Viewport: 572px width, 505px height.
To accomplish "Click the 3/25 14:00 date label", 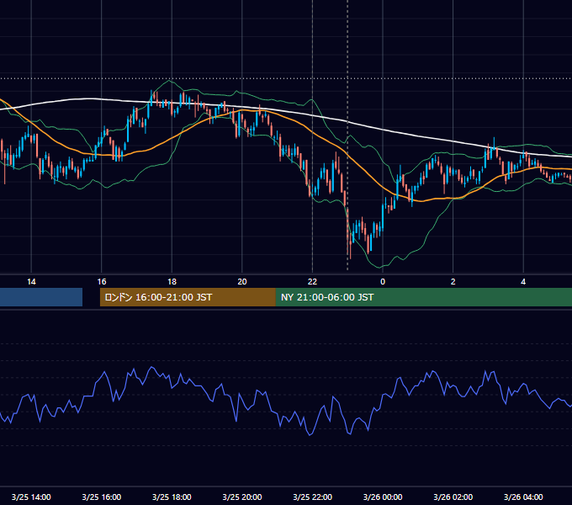I will (31, 497).
